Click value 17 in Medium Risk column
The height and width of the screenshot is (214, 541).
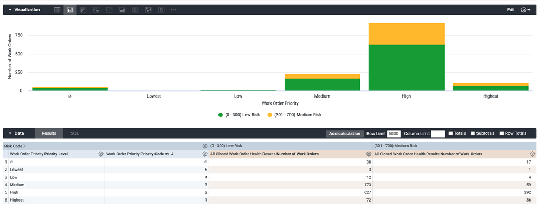[529, 162]
